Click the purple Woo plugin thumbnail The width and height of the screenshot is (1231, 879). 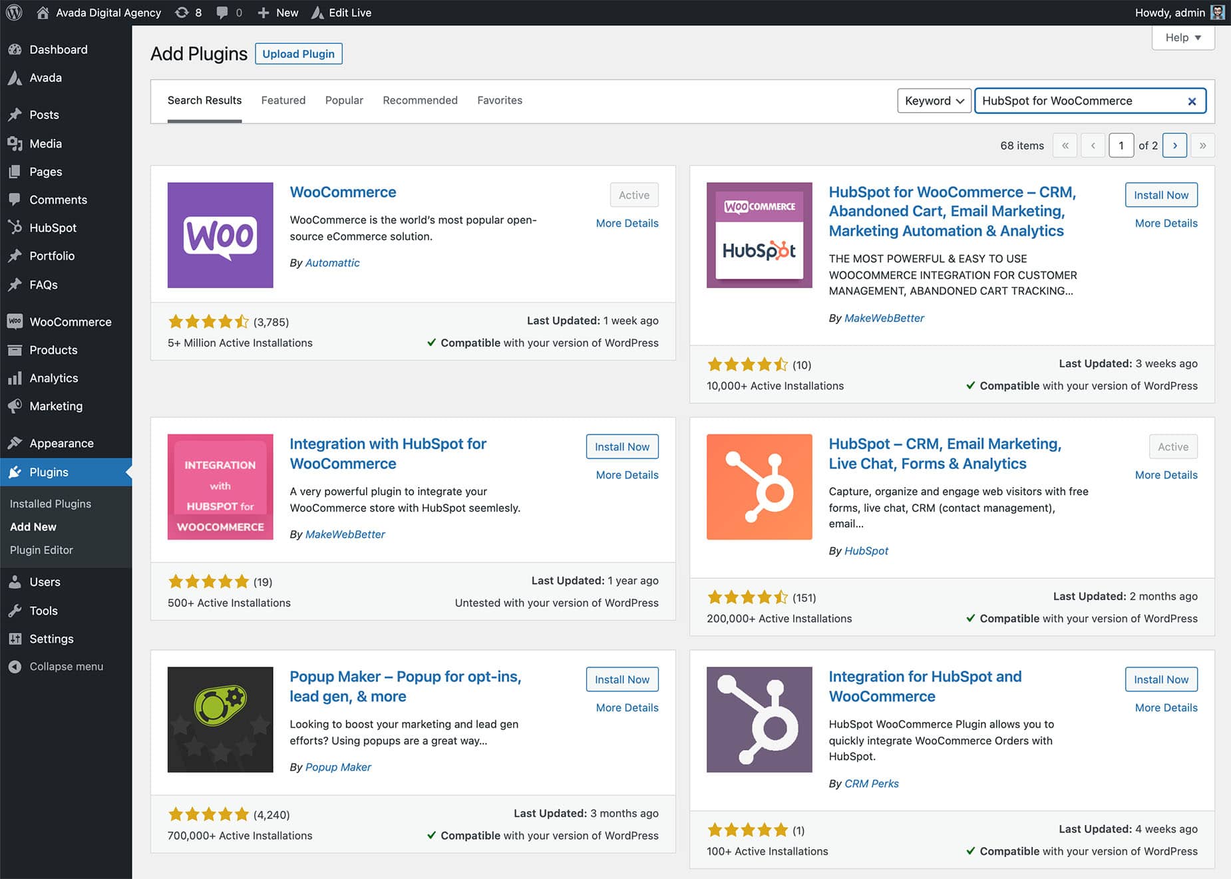[220, 235]
